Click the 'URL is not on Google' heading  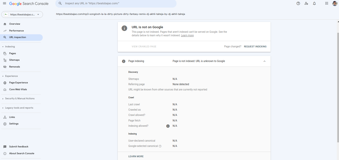[x=147, y=27]
